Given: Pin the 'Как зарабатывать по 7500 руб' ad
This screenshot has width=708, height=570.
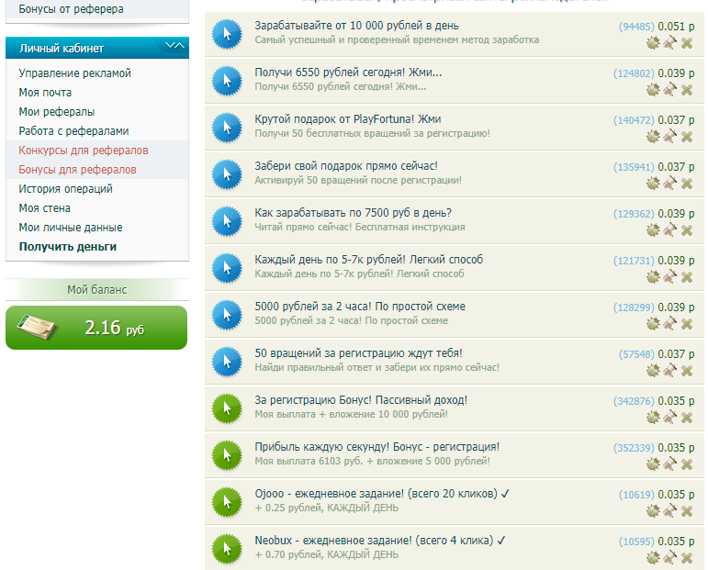Looking at the screenshot, I should click(669, 229).
